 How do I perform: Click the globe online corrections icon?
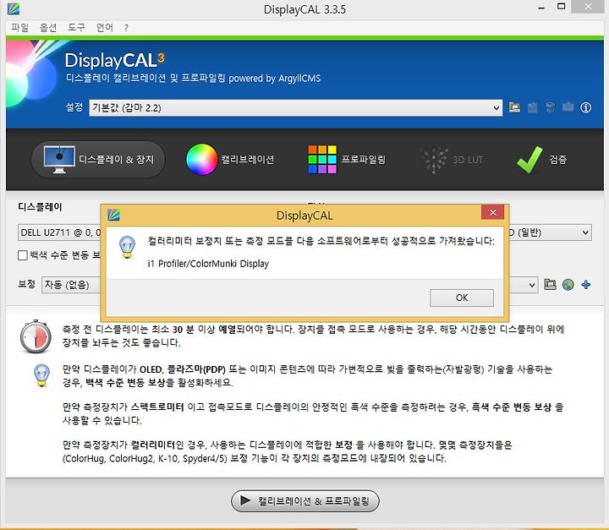tap(568, 285)
